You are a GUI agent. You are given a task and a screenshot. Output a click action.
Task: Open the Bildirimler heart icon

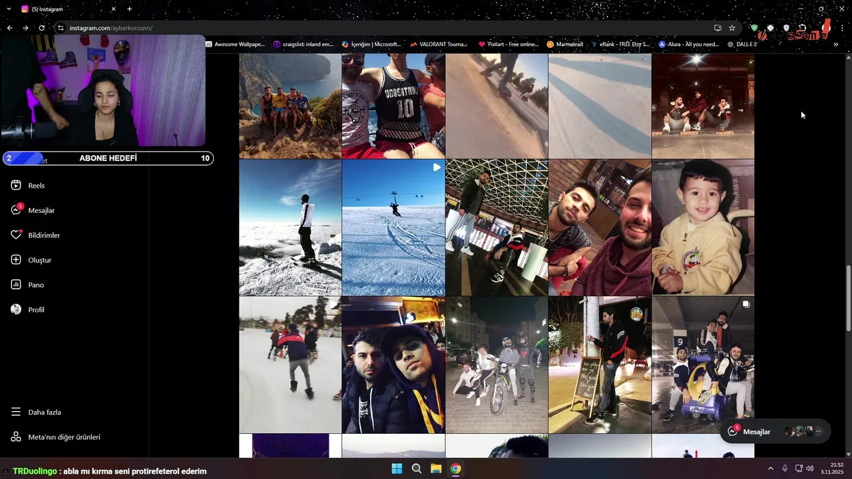16,236
